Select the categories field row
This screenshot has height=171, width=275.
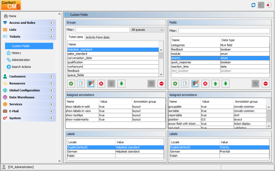pos(220,45)
